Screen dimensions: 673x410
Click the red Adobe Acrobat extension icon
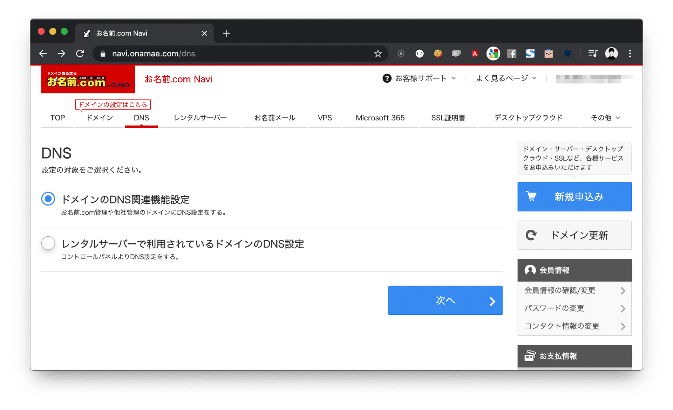tap(475, 54)
